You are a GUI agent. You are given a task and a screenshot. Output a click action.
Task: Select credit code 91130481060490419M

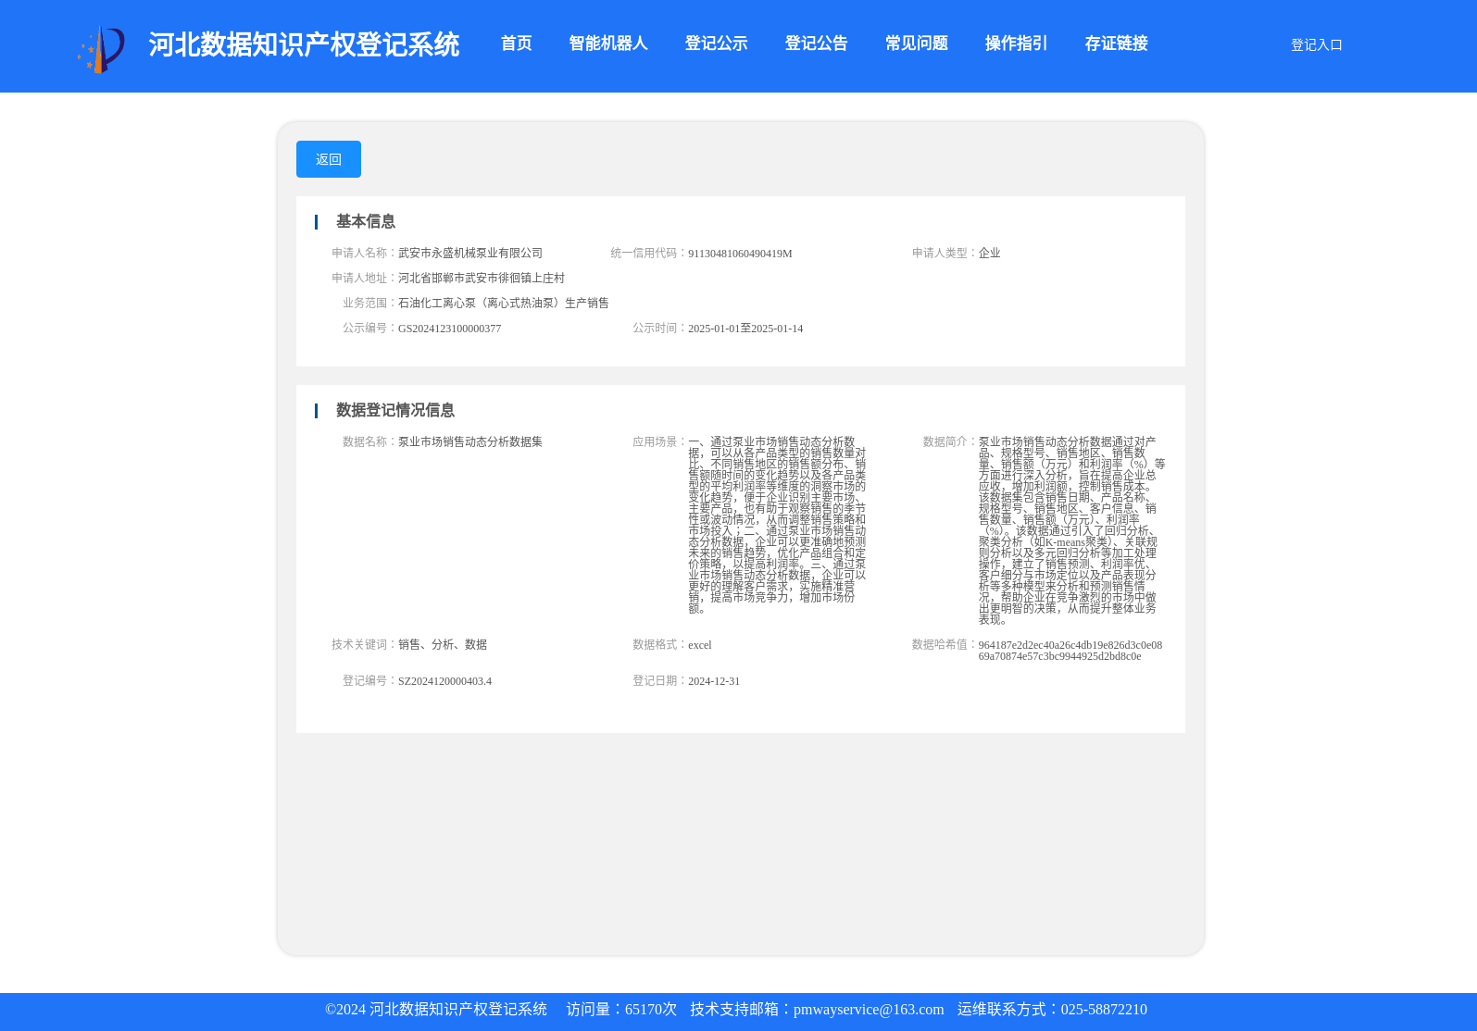740,254
